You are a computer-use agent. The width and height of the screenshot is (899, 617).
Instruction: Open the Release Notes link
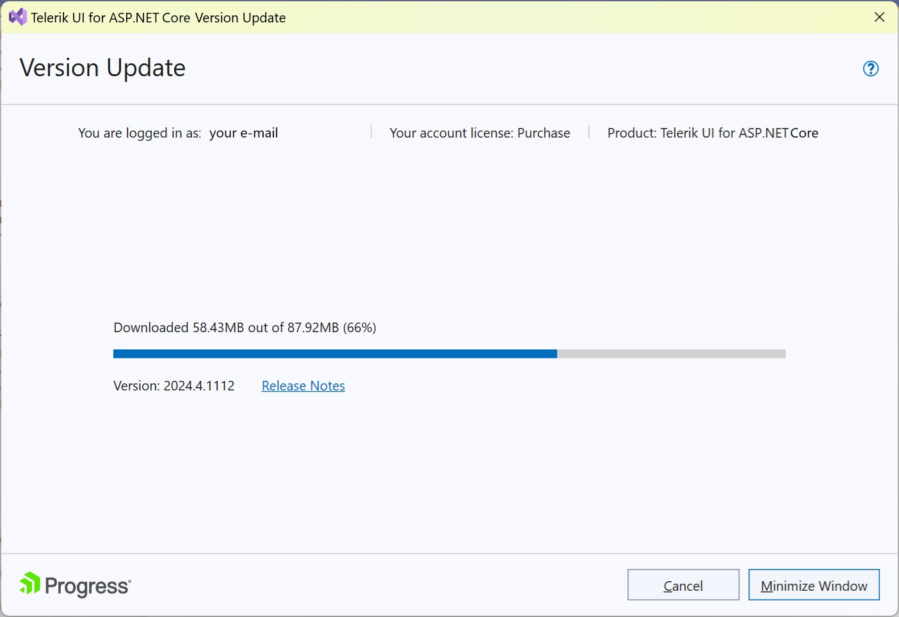click(x=303, y=385)
